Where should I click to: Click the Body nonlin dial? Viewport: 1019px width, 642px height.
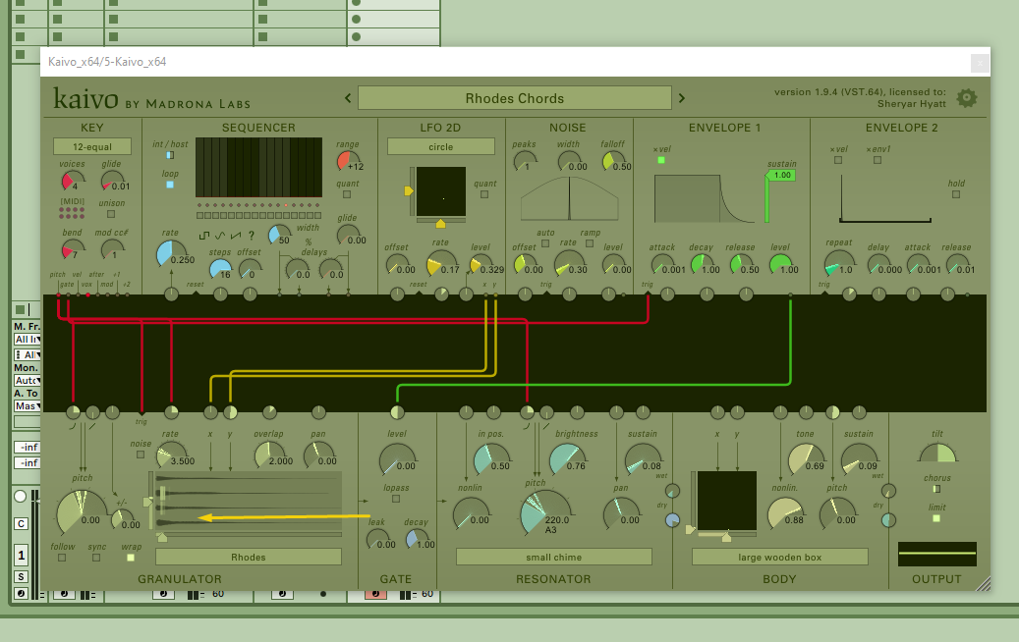click(785, 513)
